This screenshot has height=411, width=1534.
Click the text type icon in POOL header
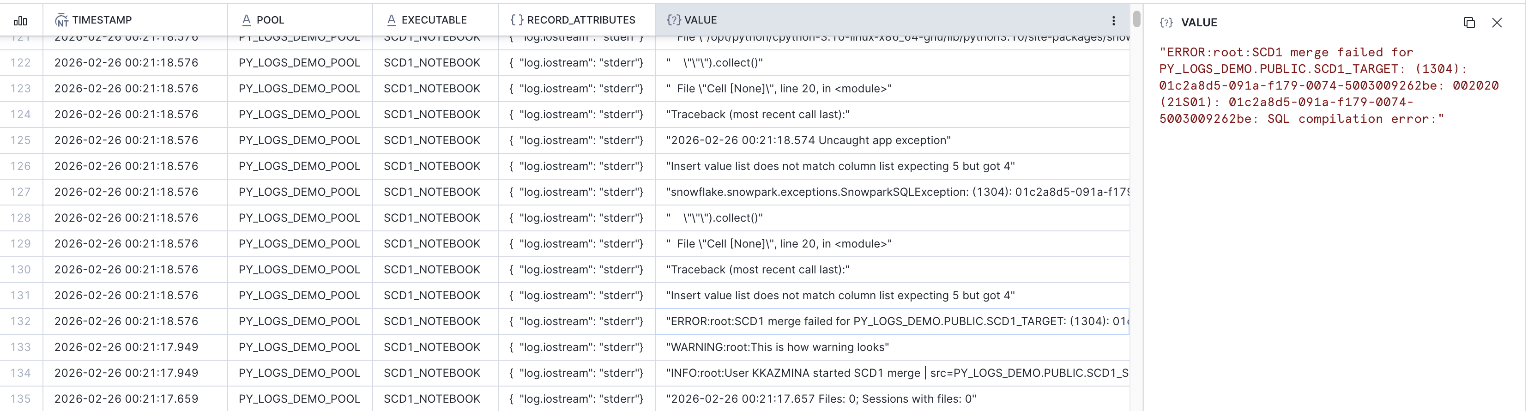point(246,20)
